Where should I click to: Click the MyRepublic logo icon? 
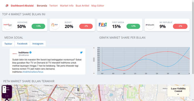click(x=150, y=25)
